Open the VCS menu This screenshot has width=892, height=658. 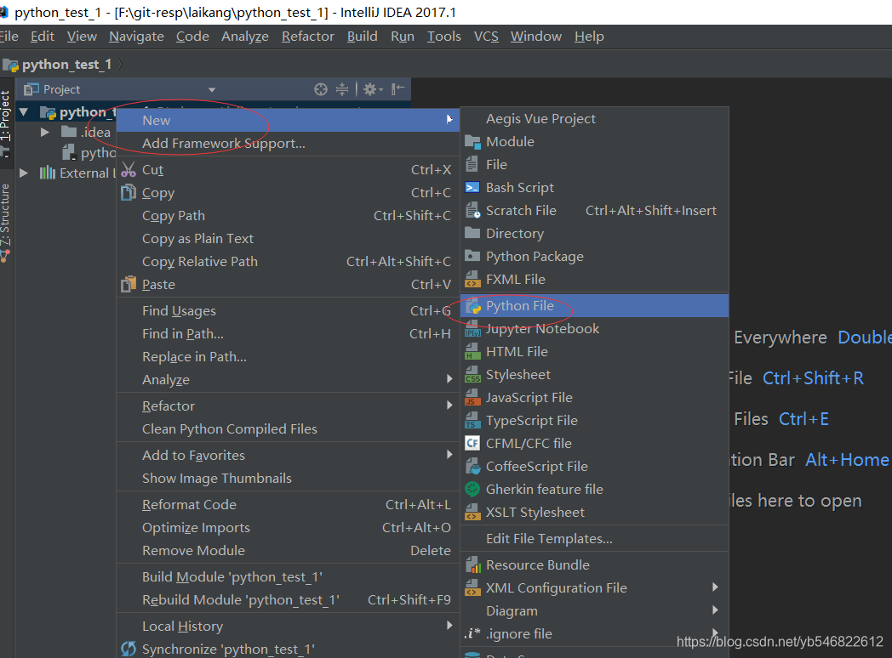point(486,37)
